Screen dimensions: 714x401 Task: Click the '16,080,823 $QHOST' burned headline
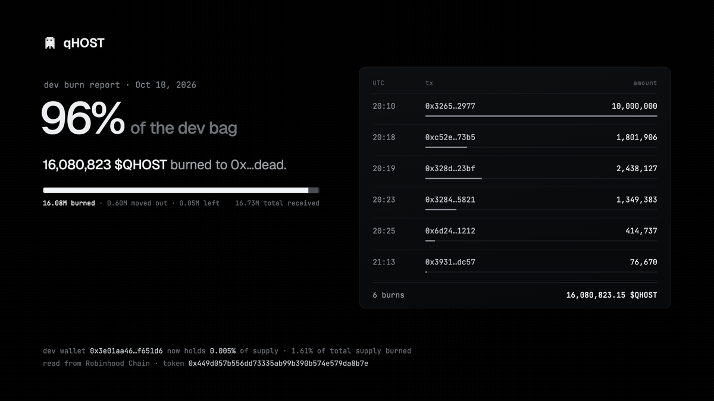[105, 165]
